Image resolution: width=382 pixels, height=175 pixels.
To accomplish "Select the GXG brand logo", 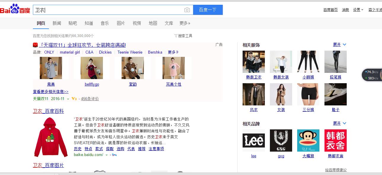I will pyautogui.click(x=281, y=140).
